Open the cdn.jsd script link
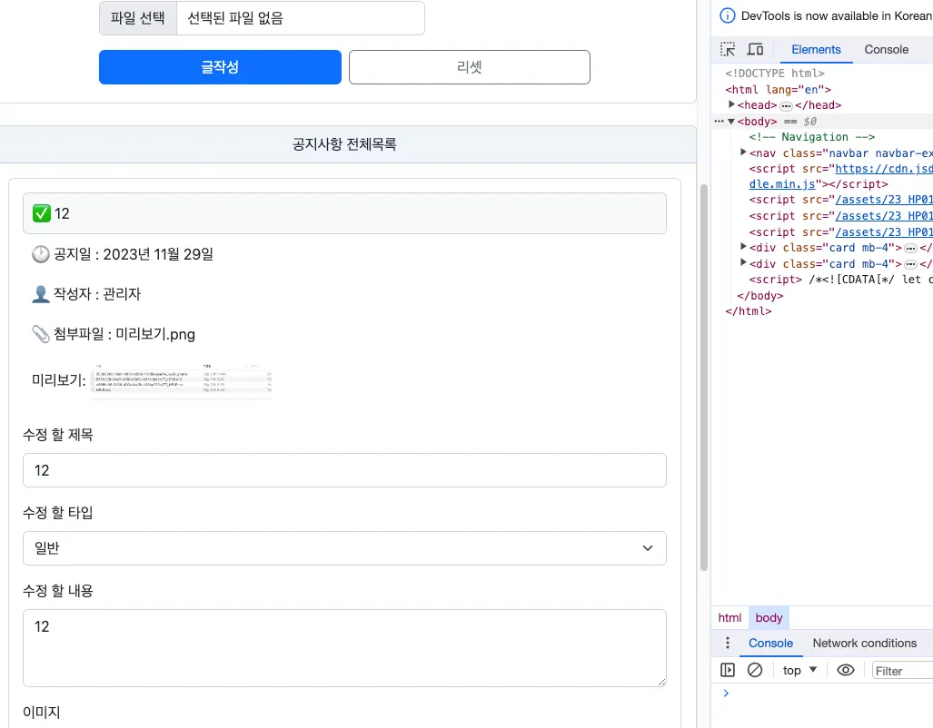Viewport: 933px width, 728px height. click(884, 169)
